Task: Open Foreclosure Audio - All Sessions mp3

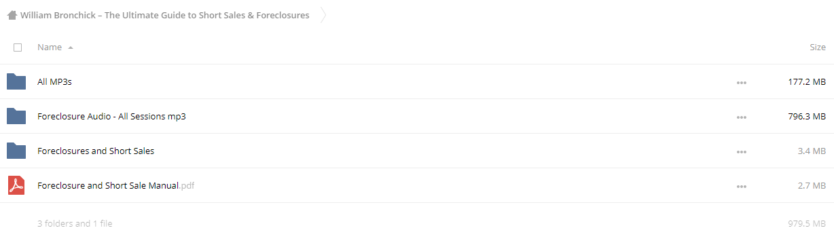Action: point(111,117)
